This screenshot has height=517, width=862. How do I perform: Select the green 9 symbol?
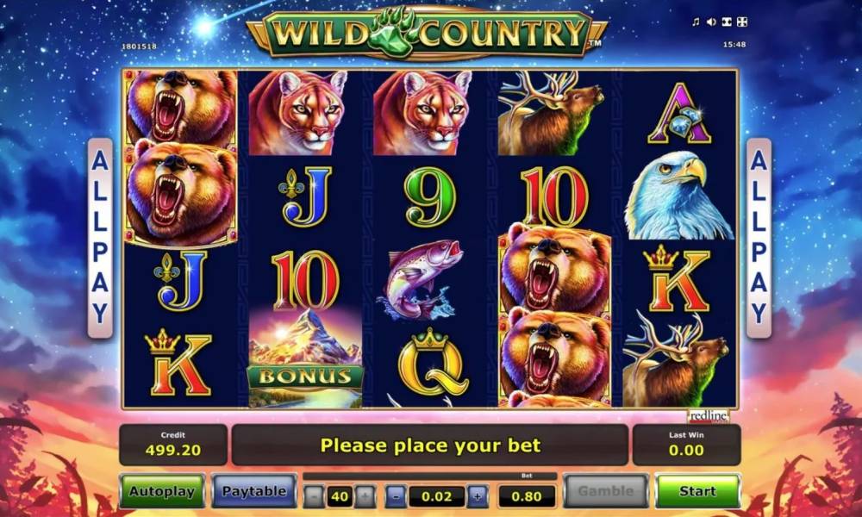(430, 198)
